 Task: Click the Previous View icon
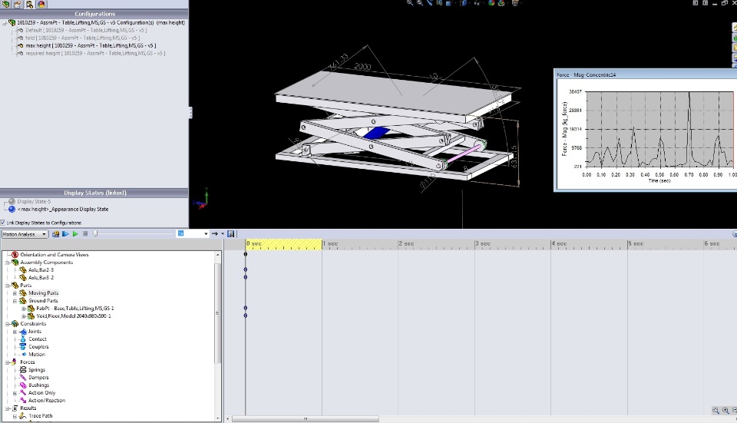[x=429, y=2]
